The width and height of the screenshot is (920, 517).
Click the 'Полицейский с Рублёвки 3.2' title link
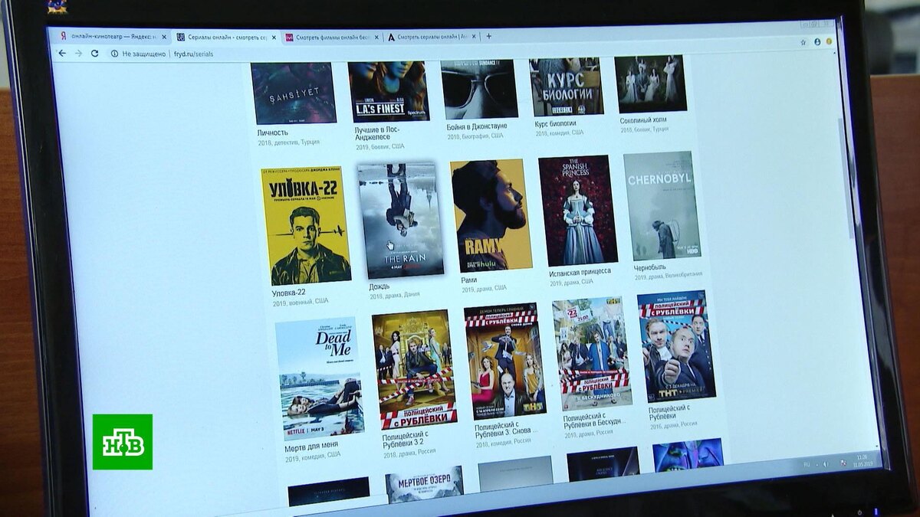tap(406, 439)
